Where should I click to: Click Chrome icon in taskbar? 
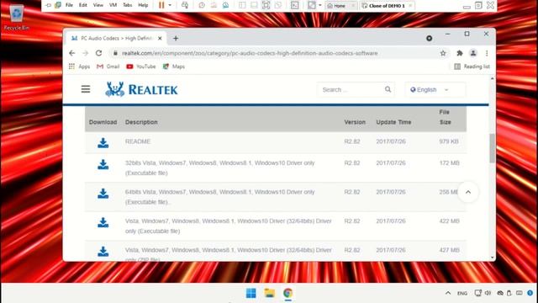[287, 293]
